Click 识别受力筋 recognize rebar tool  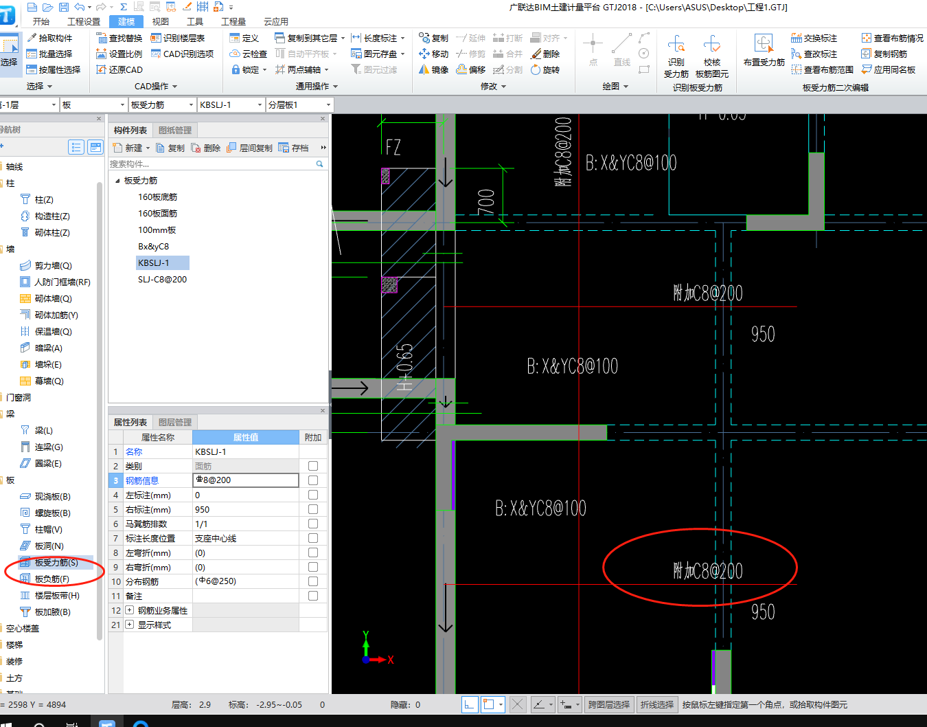pos(676,56)
